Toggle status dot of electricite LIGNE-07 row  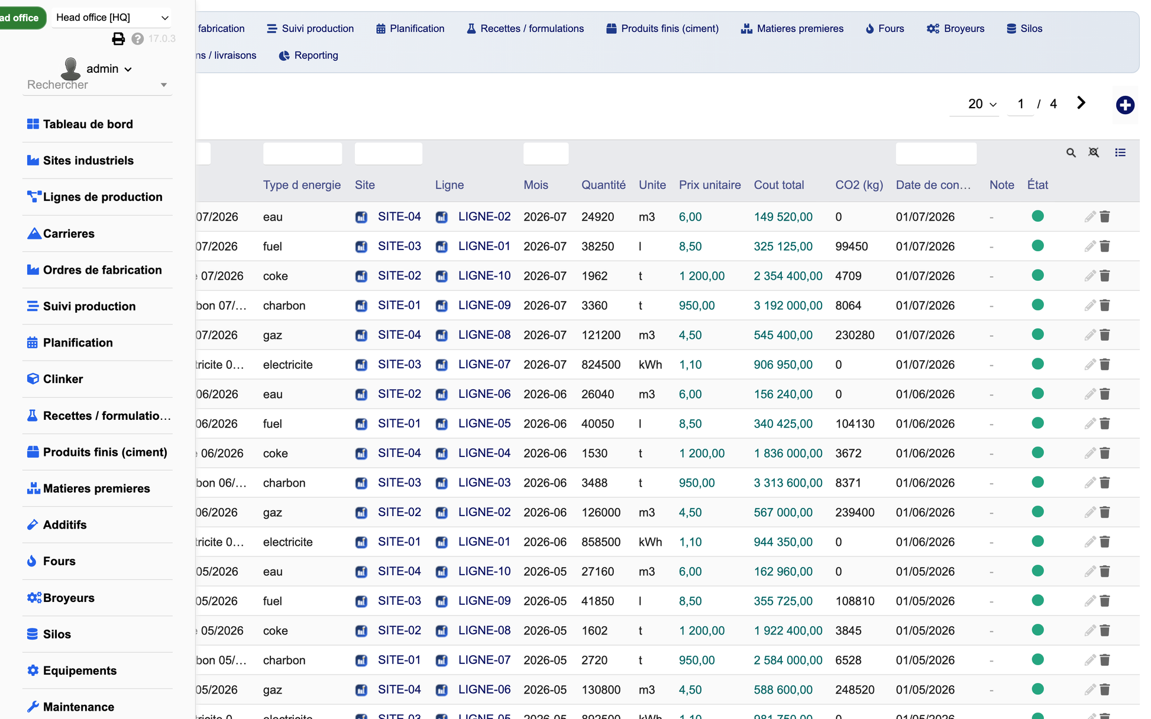pyautogui.click(x=1037, y=364)
